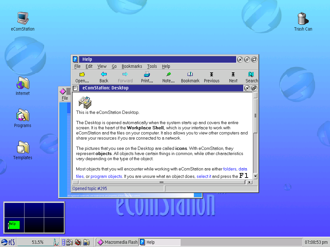330x247 pixels.
Task: Click the green Help window in the pager
Action: [x=14, y=225]
